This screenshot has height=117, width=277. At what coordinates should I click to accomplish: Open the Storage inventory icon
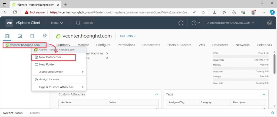point(32,36)
